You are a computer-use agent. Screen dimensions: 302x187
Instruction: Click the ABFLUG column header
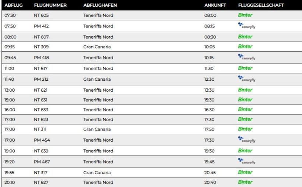(x=14, y=5)
